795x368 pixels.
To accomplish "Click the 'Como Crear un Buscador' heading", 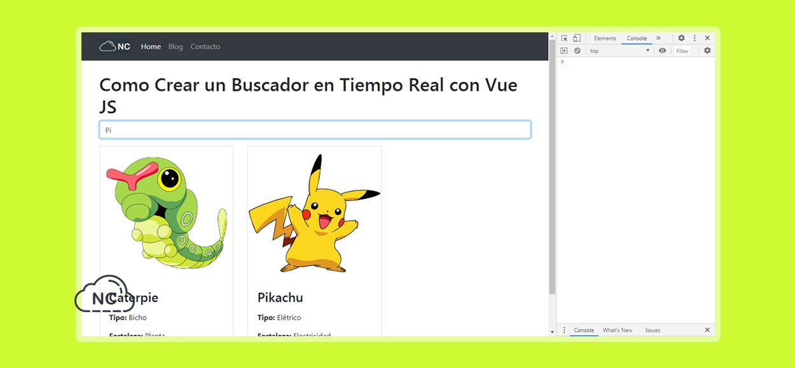I will pos(308,95).
